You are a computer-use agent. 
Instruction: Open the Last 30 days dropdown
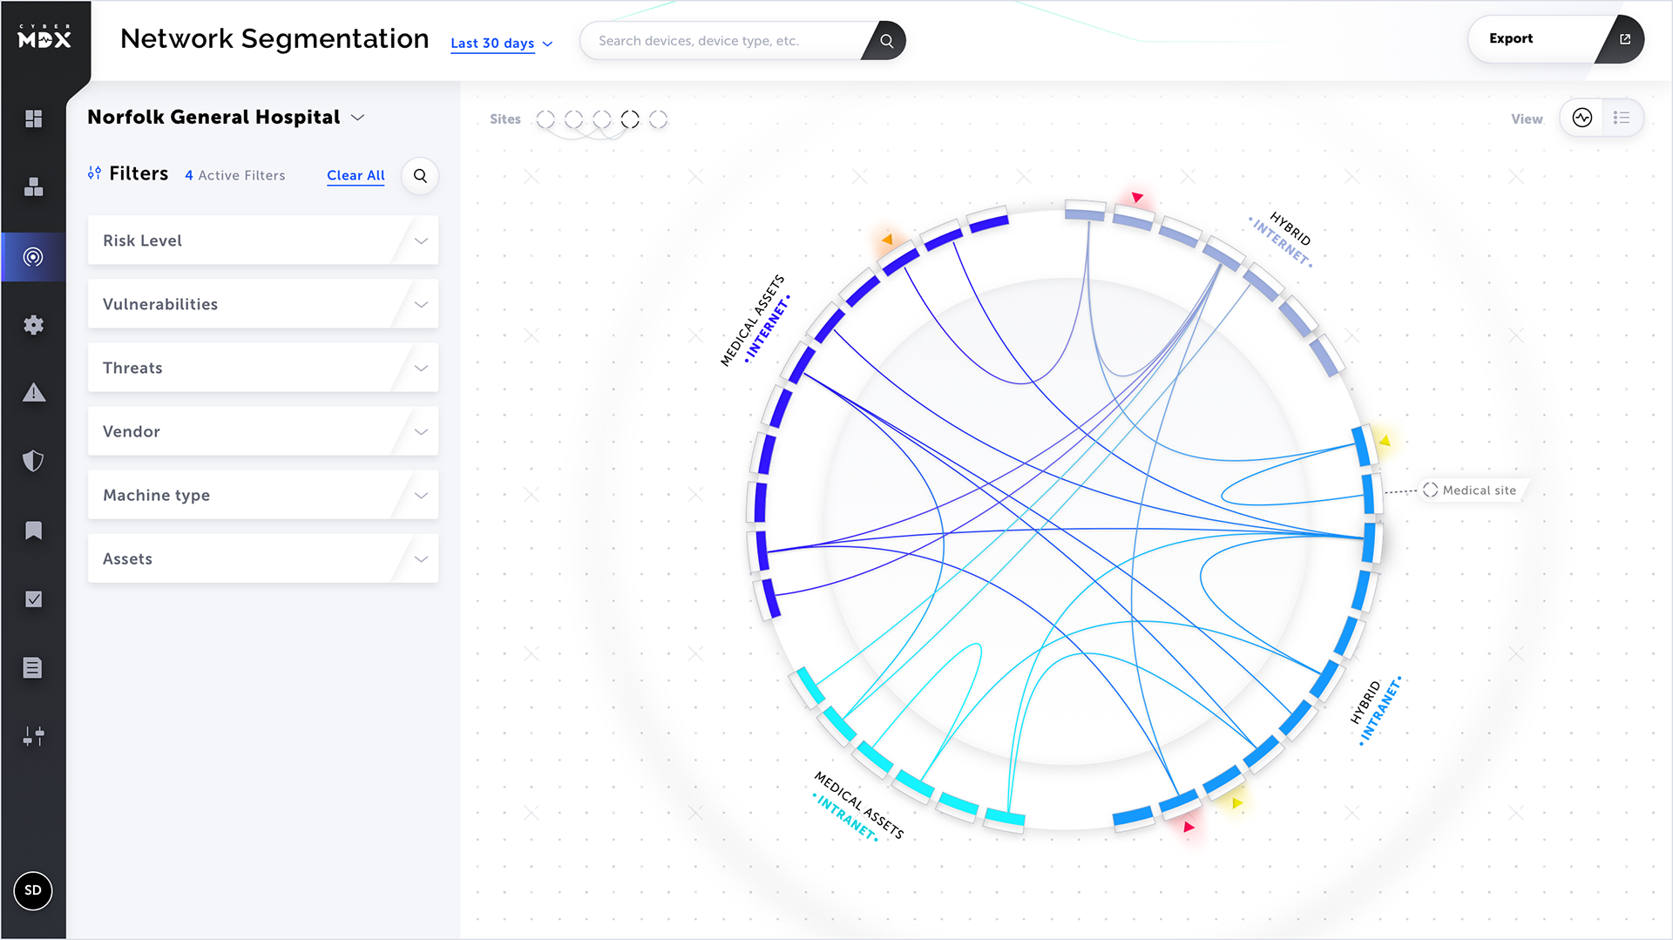[502, 43]
